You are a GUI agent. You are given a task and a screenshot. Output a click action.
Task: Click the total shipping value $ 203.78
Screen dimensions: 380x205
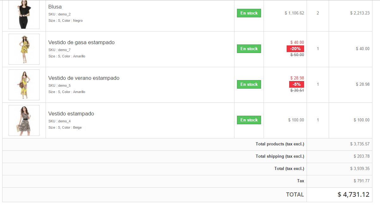click(361, 156)
